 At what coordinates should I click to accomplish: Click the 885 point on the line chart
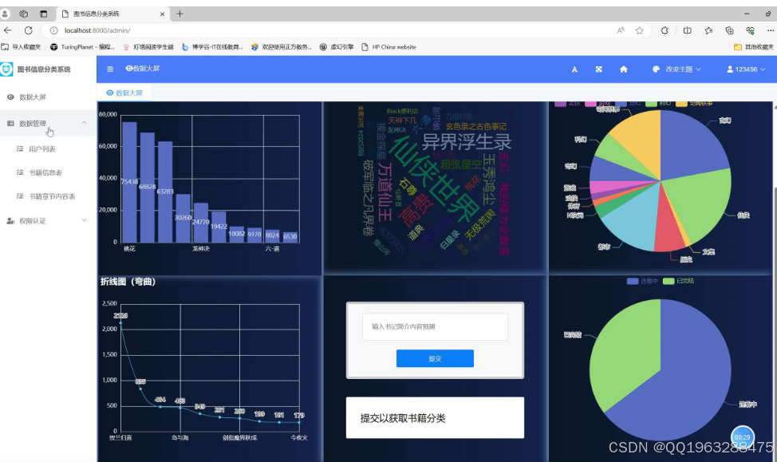point(140,389)
